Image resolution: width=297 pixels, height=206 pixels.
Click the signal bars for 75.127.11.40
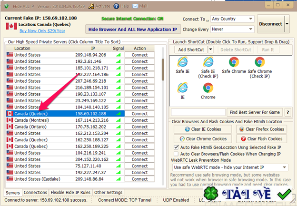pyautogui.click(x=119, y=166)
